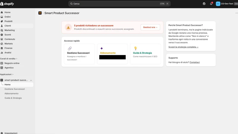The width and height of the screenshot is (238, 134).
Task: Click the Home house icon
Action: pyautogui.click(x=2, y=12)
